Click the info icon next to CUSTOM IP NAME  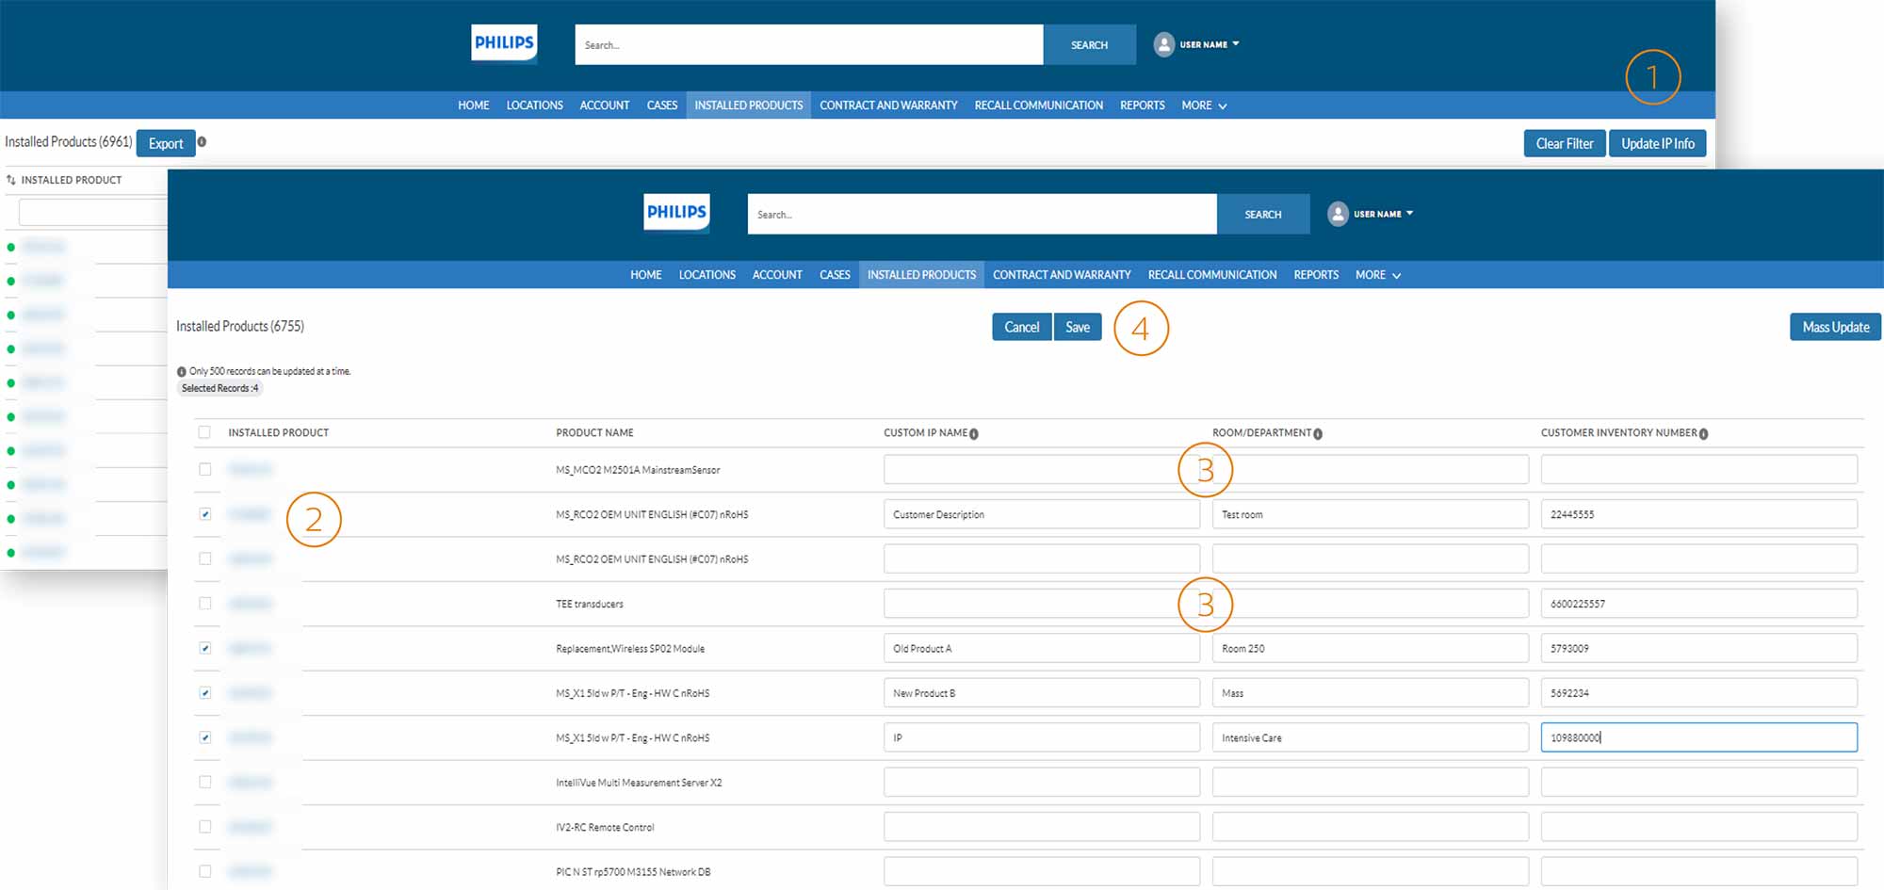coord(974,434)
